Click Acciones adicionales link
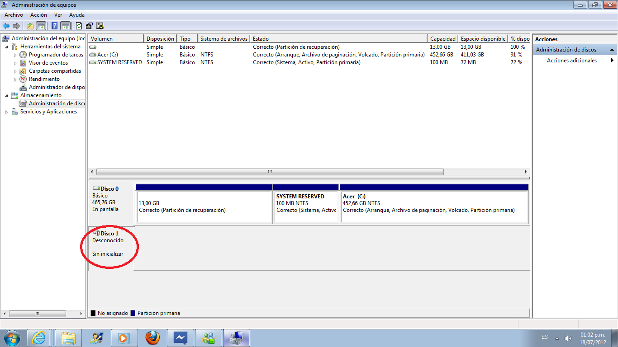This screenshot has width=618, height=347. 572,61
